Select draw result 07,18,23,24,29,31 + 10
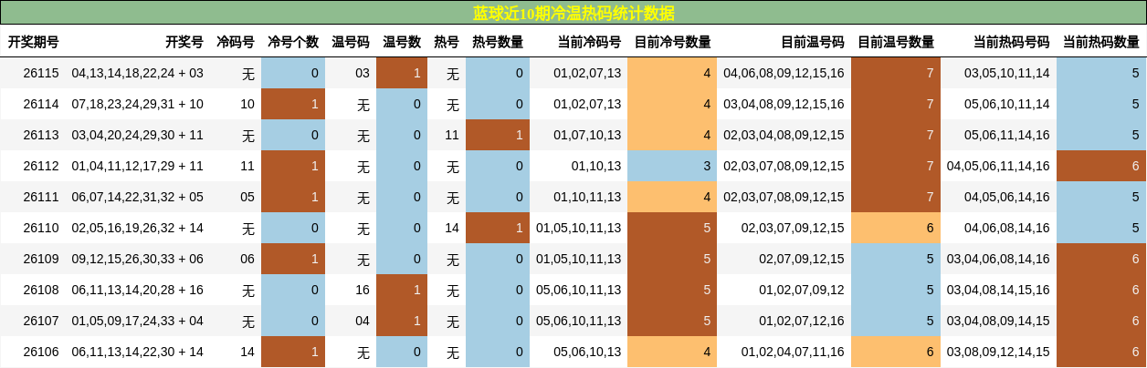The image size is (1147, 368). coord(138,104)
